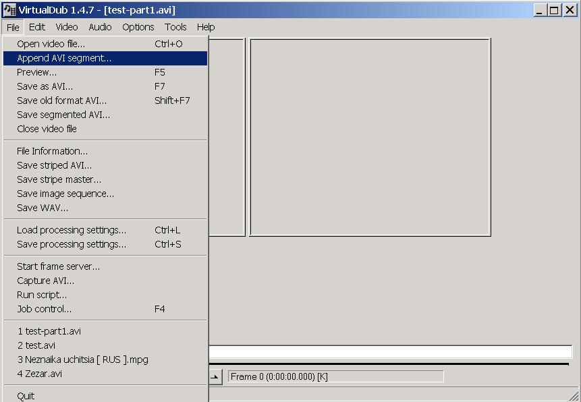This screenshot has height=402, width=581.
Task: Open the Video menu
Action: (x=67, y=27)
